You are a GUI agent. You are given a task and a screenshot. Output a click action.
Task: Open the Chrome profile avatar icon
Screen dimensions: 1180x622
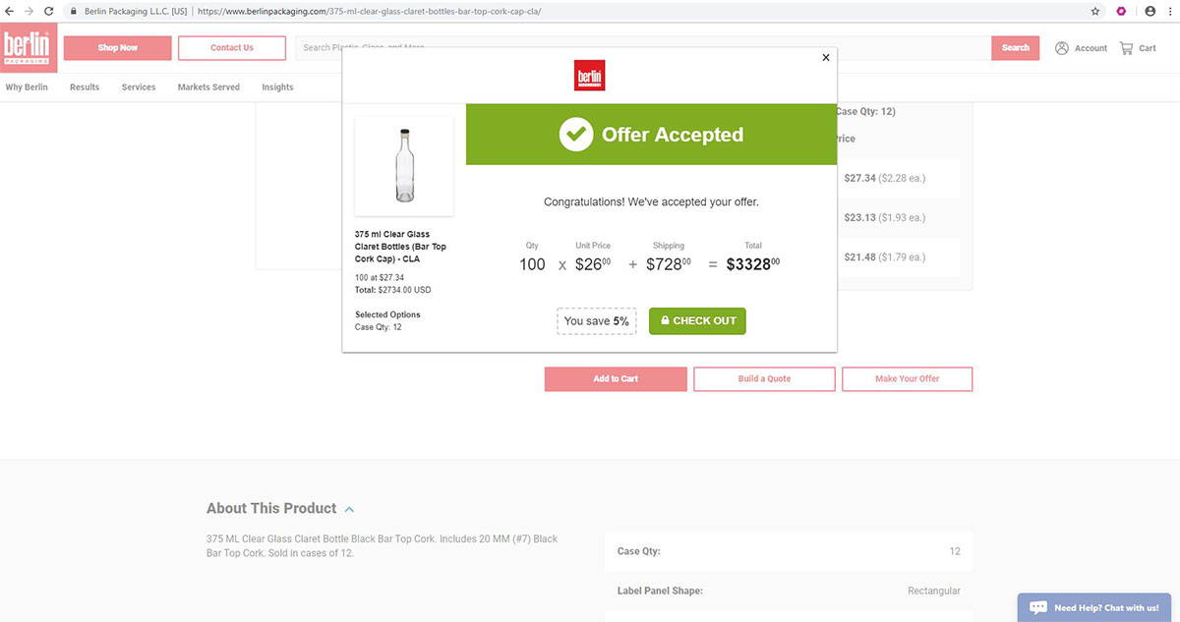tap(1150, 11)
